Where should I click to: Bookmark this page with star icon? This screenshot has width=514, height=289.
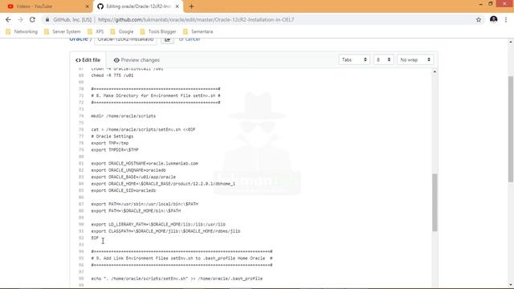point(479,19)
